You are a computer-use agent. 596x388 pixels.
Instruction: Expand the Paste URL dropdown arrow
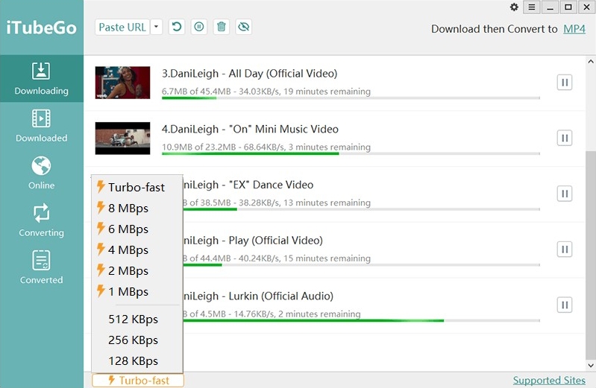tap(156, 28)
